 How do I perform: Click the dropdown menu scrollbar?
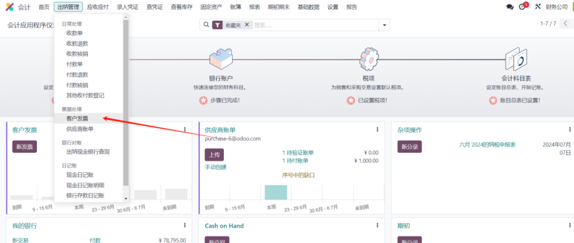point(125,101)
